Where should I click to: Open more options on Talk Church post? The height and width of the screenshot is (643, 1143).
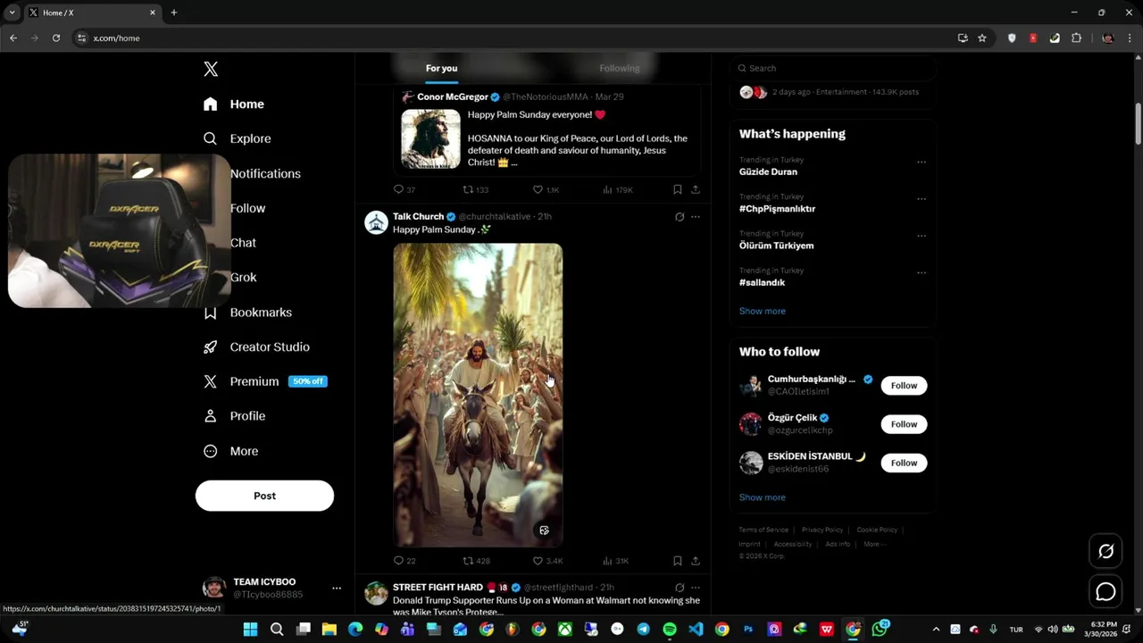[x=696, y=217]
